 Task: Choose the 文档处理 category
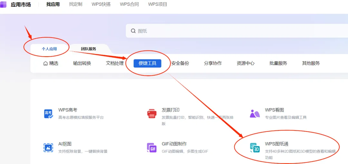coord(115,63)
